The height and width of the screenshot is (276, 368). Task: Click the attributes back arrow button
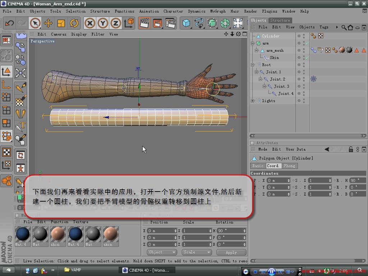pos(327,149)
